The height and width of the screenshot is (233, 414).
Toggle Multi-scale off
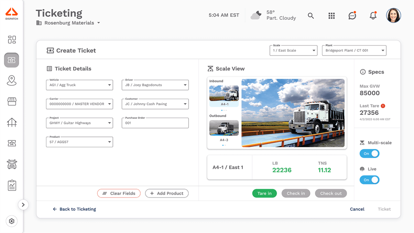(x=369, y=153)
